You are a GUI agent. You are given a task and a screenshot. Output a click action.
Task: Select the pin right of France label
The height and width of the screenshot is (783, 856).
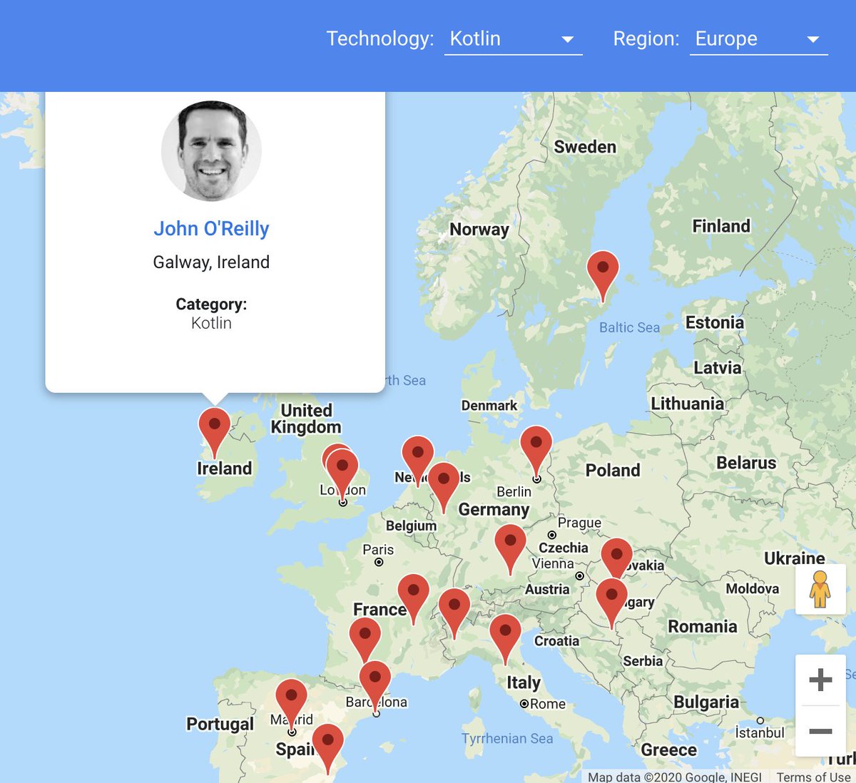413,599
